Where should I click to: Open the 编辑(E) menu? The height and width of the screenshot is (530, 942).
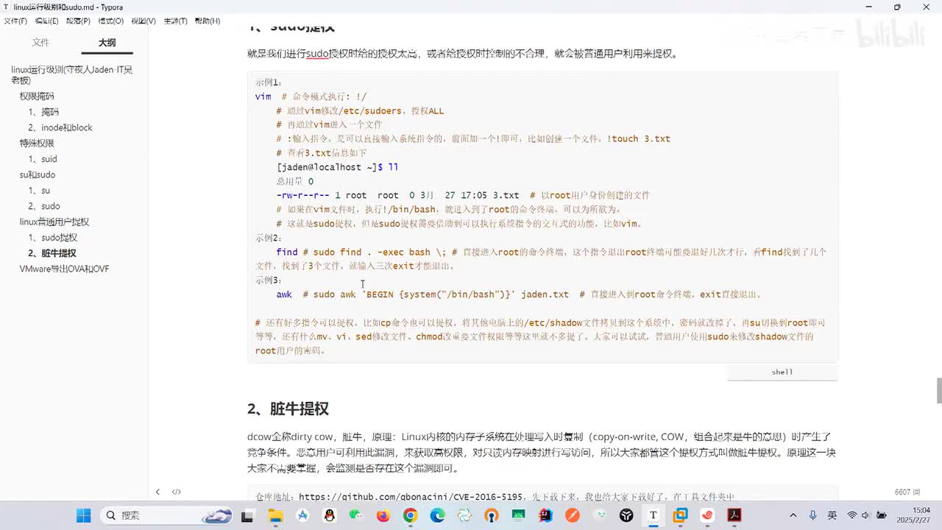click(x=47, y=21)
